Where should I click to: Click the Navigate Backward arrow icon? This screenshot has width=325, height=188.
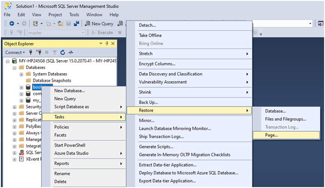pos(12,24)
